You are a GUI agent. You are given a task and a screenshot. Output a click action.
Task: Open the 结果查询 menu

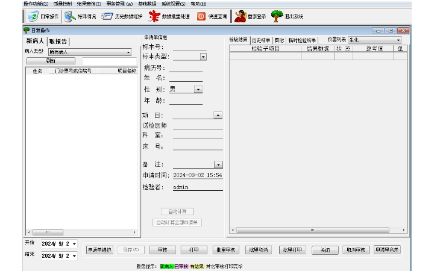[x=89, y=4]
